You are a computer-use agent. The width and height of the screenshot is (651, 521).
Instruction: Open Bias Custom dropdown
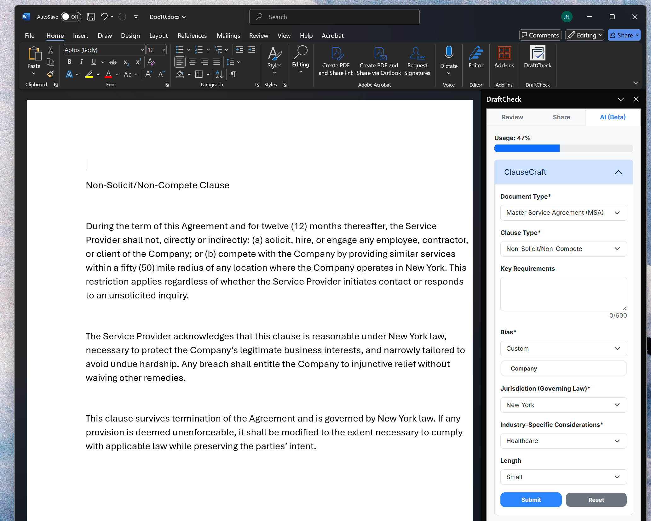(563, 348)
